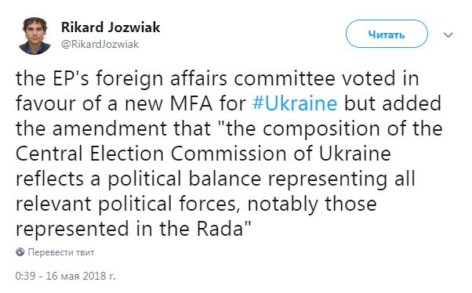Open Rikard Jozwiak's profile avatar
Image resolution: width=472 pixels, height=293 pixels.
(34, 35)
